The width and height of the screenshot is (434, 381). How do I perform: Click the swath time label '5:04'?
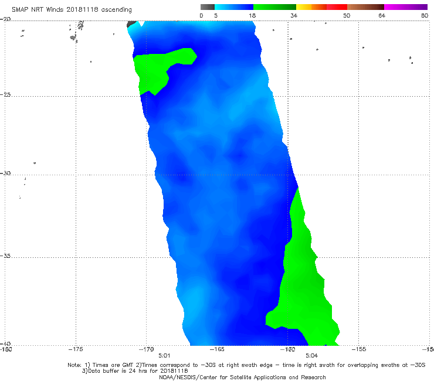(311, 356)
